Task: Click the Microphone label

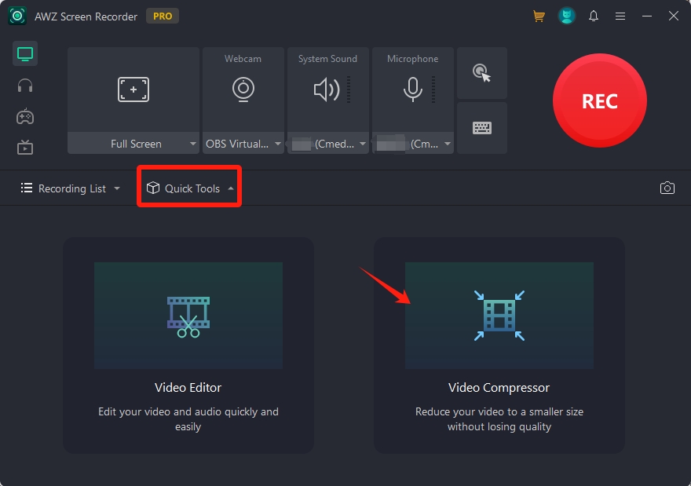Action: [x=412, y=59]
